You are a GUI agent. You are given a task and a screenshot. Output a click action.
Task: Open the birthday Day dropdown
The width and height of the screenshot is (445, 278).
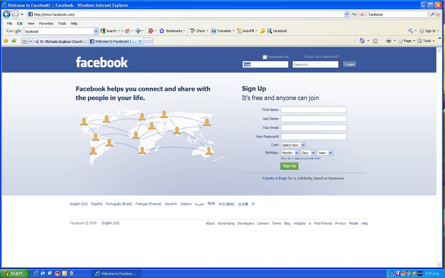pos(308,153)
